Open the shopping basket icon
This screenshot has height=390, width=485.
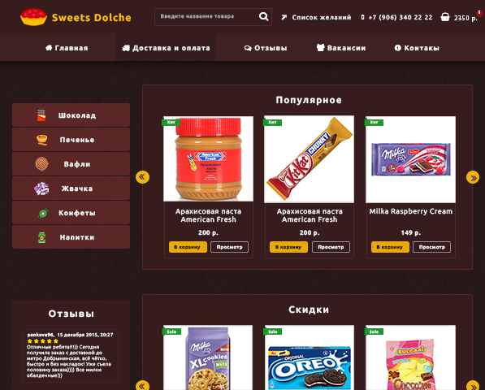click(445, 17)
